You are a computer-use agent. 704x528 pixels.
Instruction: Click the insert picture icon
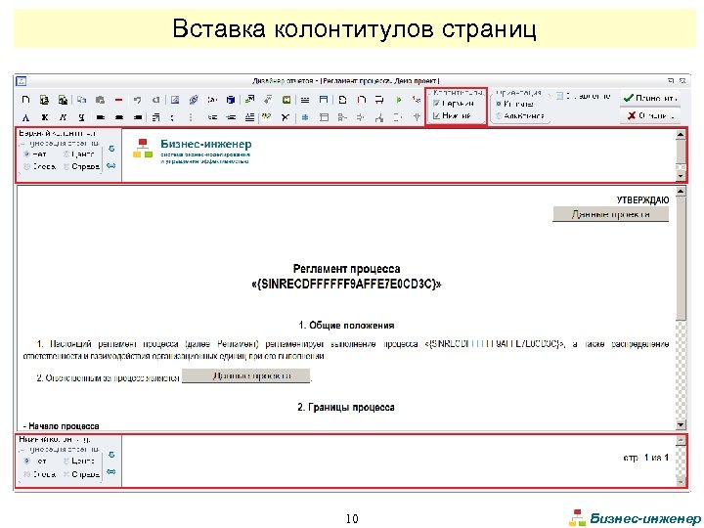click(175, 100)
